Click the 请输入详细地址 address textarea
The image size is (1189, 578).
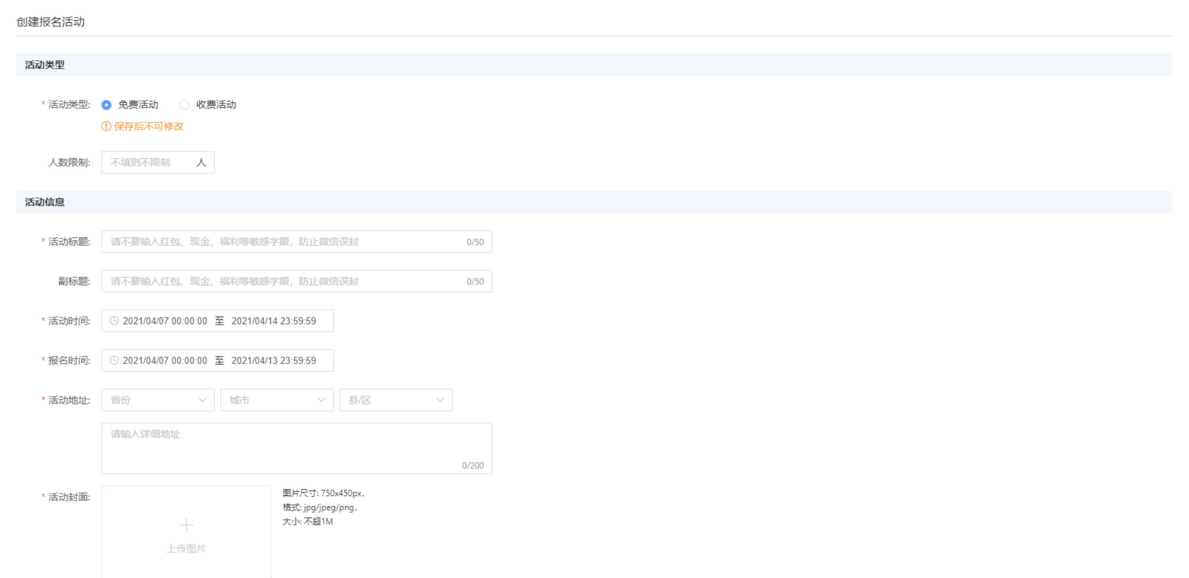pyautogui.click(x=296, y=448)
